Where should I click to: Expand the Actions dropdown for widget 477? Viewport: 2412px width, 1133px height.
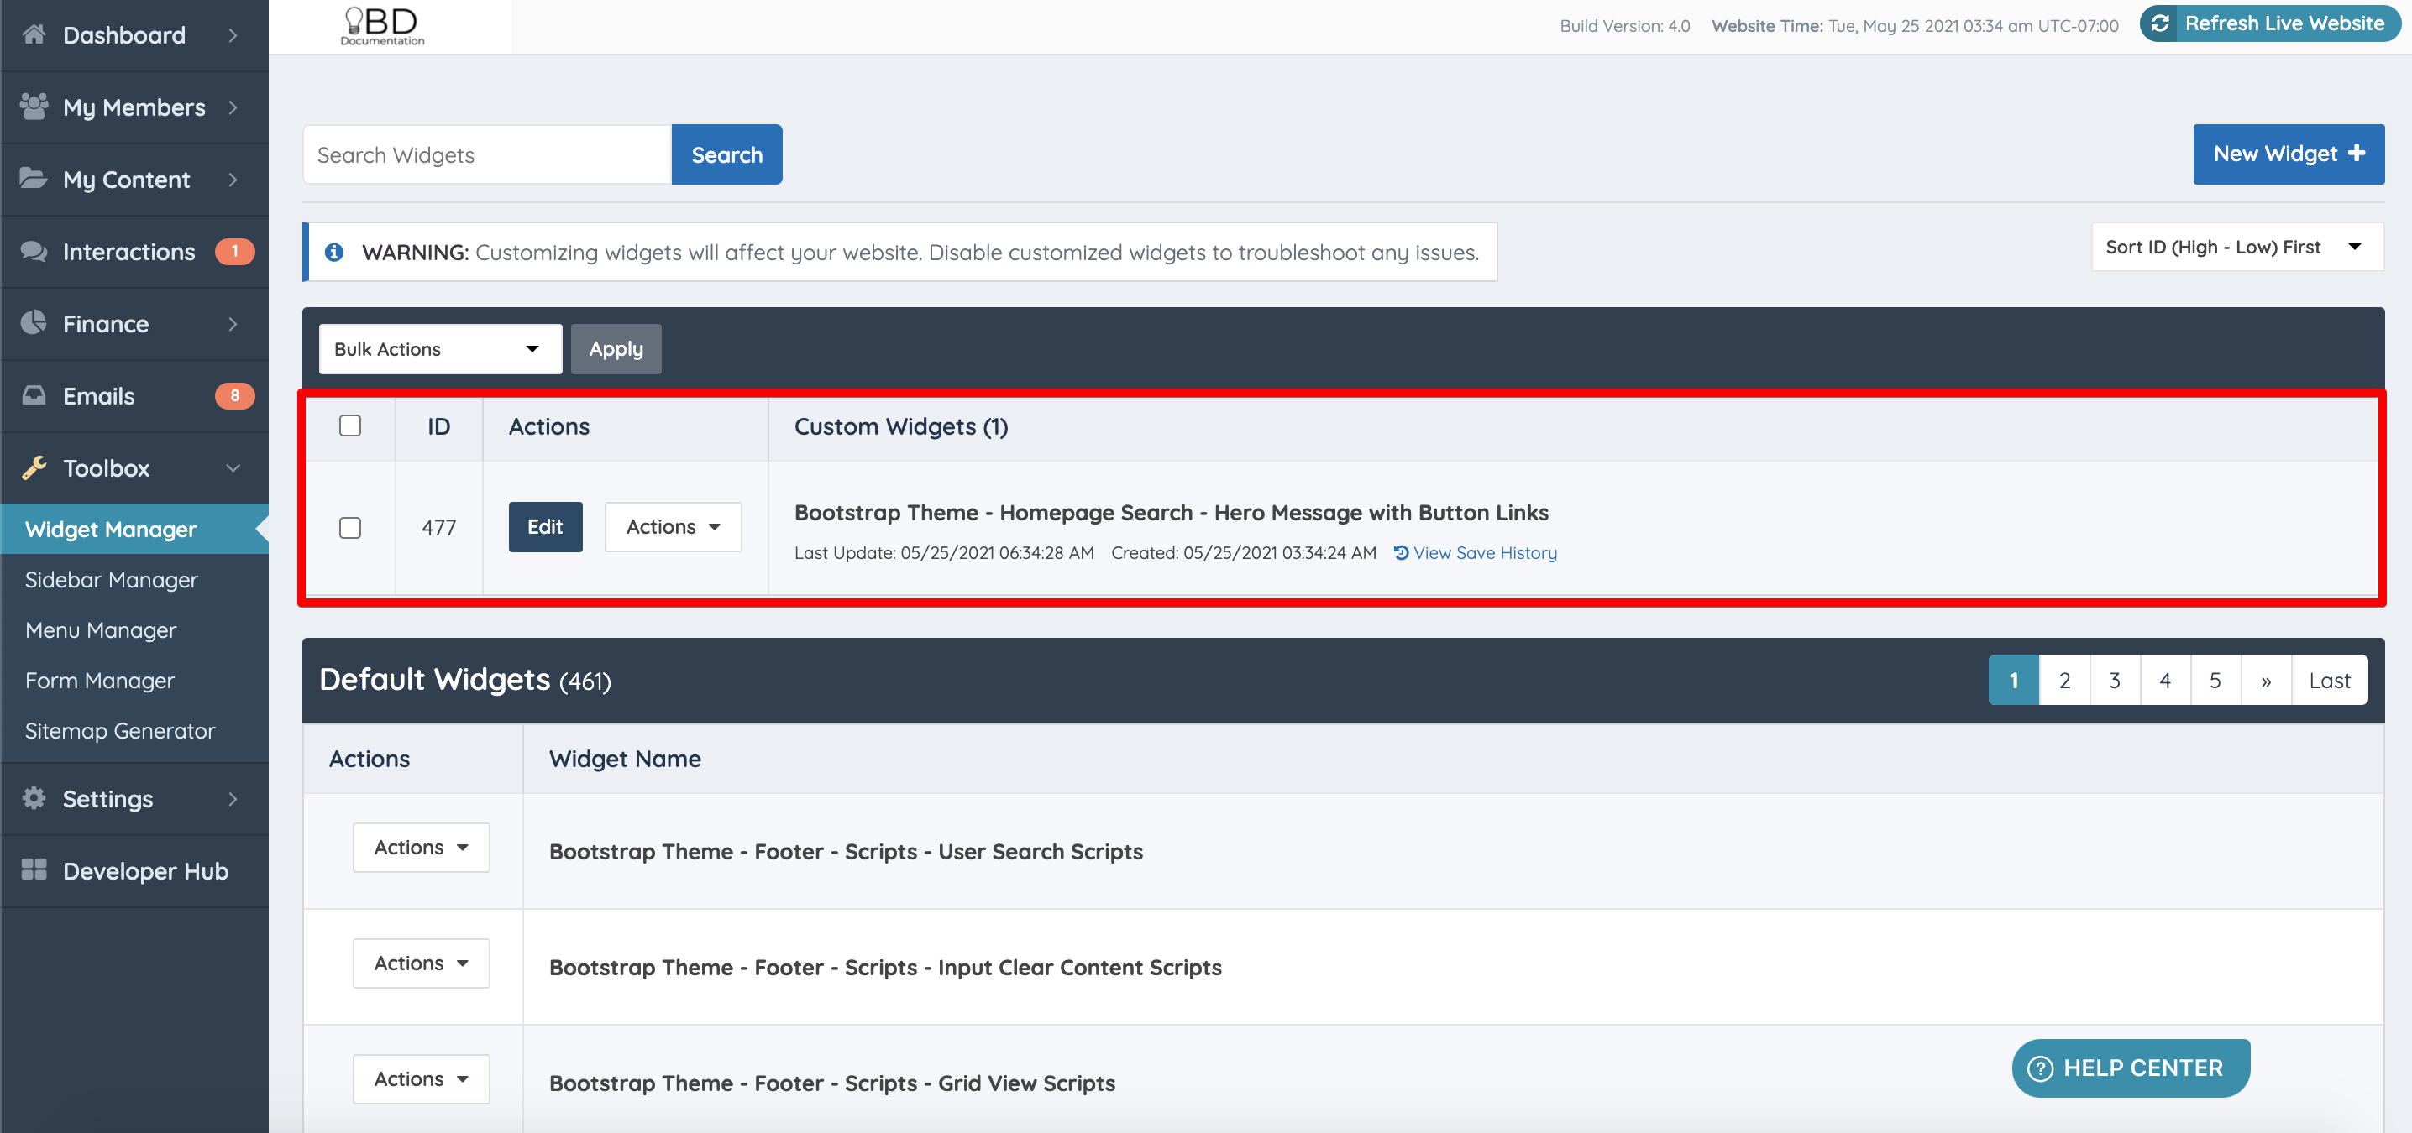[673, 527]
